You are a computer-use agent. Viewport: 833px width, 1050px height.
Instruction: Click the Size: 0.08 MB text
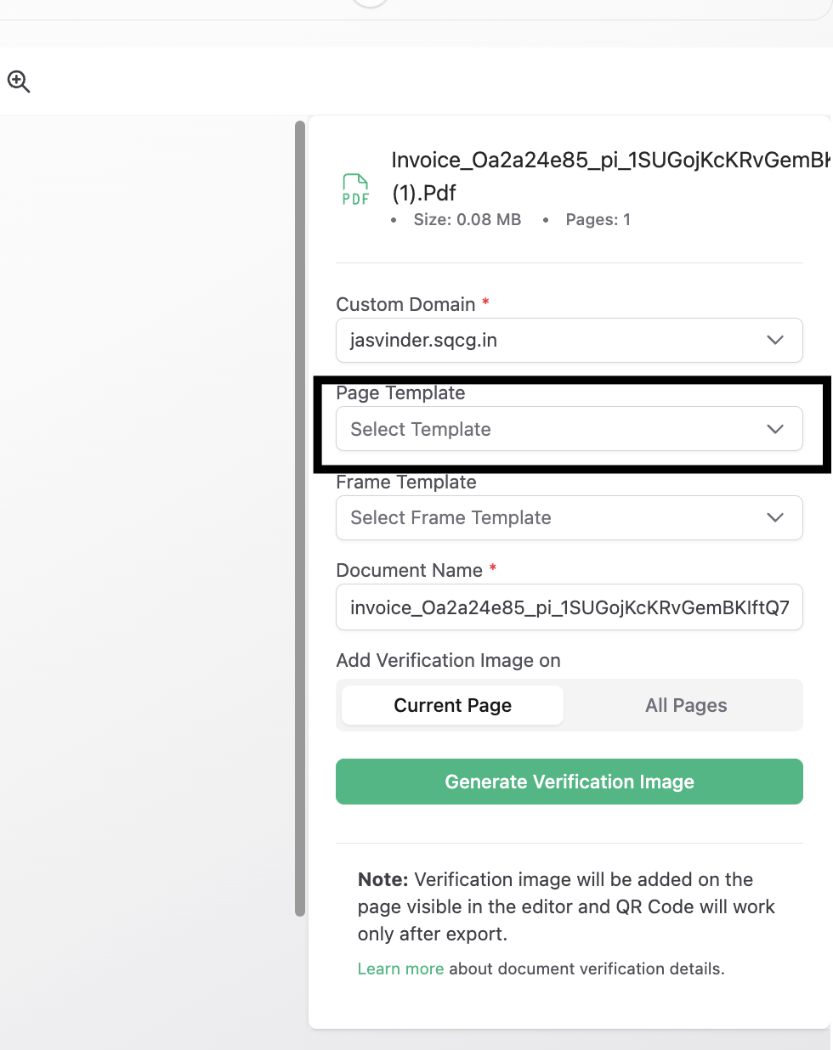[467, 219]
